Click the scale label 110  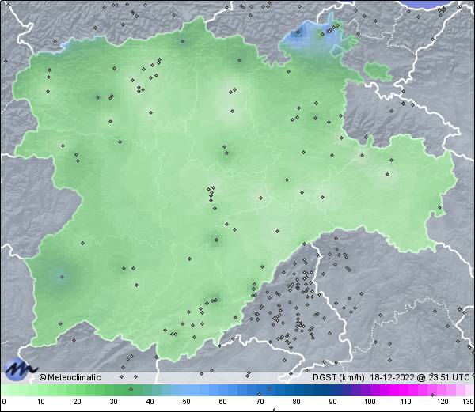click(x=406, y=402)
